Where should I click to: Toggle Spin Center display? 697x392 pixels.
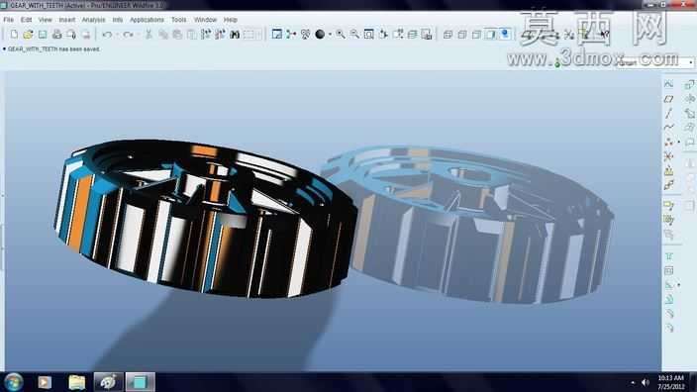pos(291,35)
